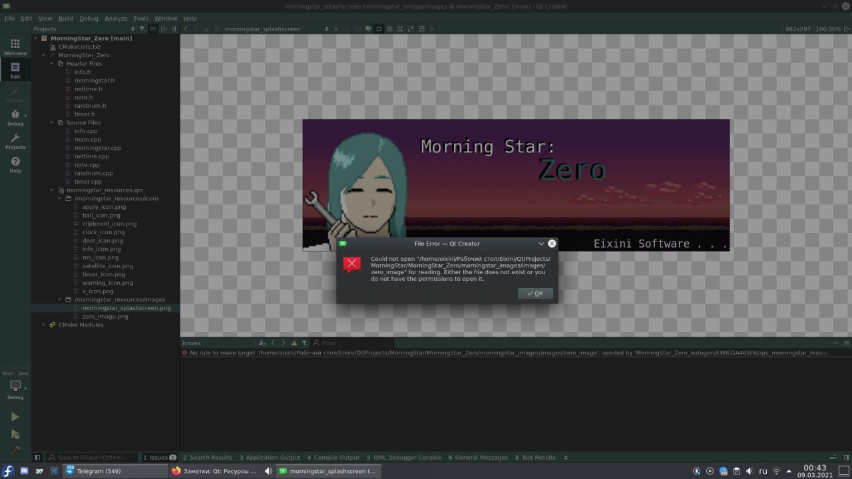The width and height of the screenshot is (852, 479).
Task: Select the 'No rule to make target' issue
Action: [x=509, y=353]
